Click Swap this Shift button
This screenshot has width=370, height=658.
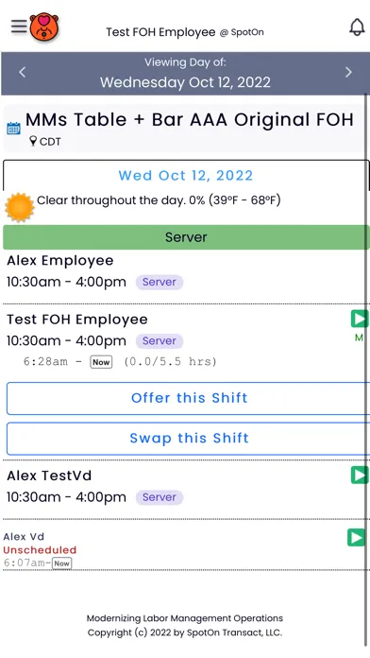tap(188, 439)
